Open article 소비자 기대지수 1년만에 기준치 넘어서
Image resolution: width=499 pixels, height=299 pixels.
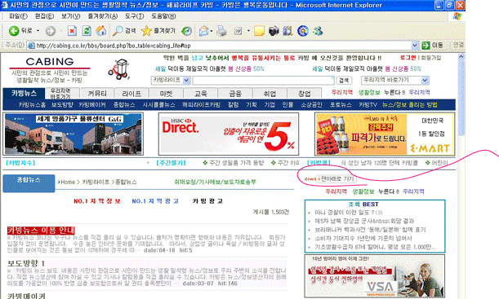point(363,238)
